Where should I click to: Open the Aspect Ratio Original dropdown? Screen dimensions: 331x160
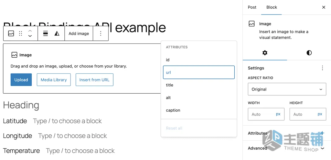(x=287, y=89)
